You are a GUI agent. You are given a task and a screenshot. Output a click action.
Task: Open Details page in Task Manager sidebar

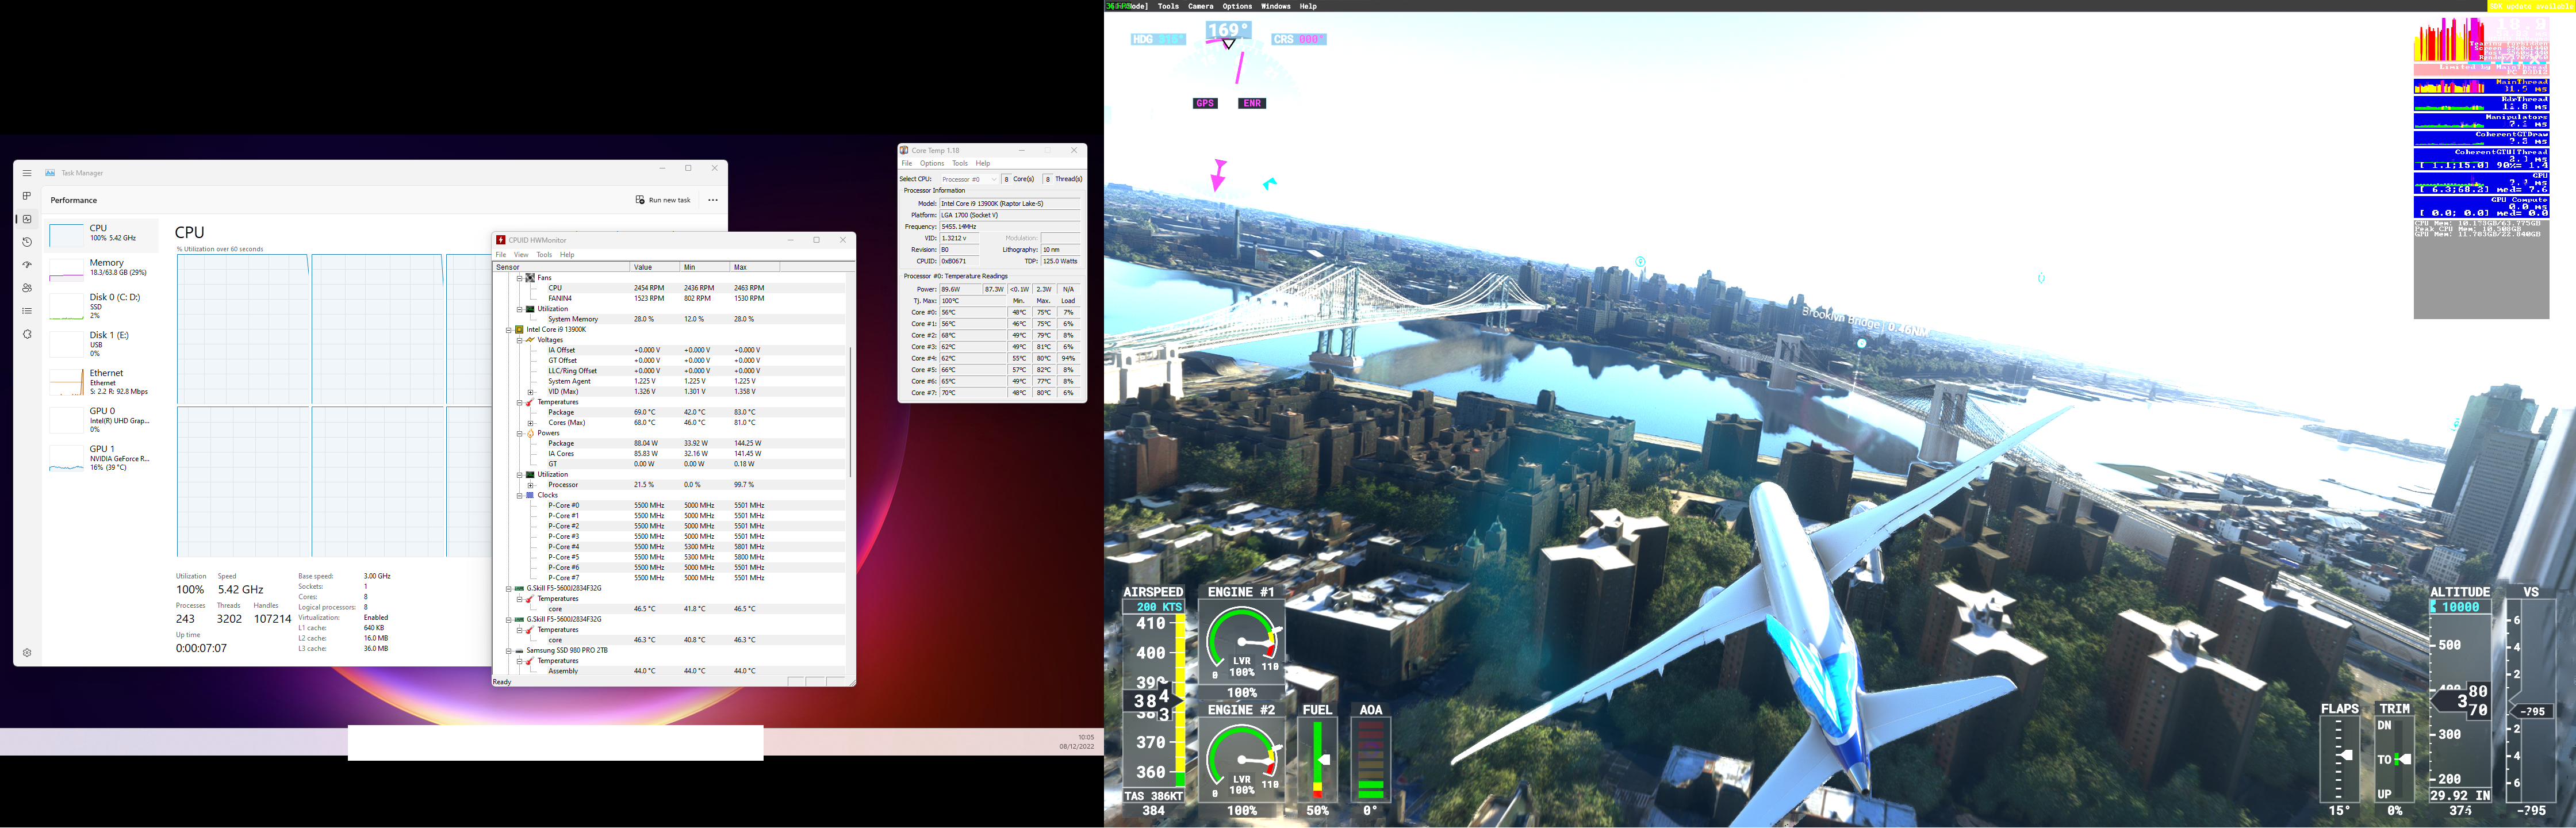click(27, 311)
